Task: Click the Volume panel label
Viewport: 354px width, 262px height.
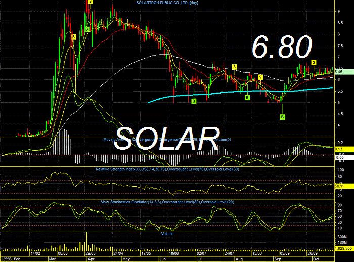Action: (x=167, y=234)
